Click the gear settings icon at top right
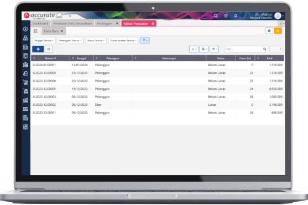The image size is (308, 205). [269, 31]
